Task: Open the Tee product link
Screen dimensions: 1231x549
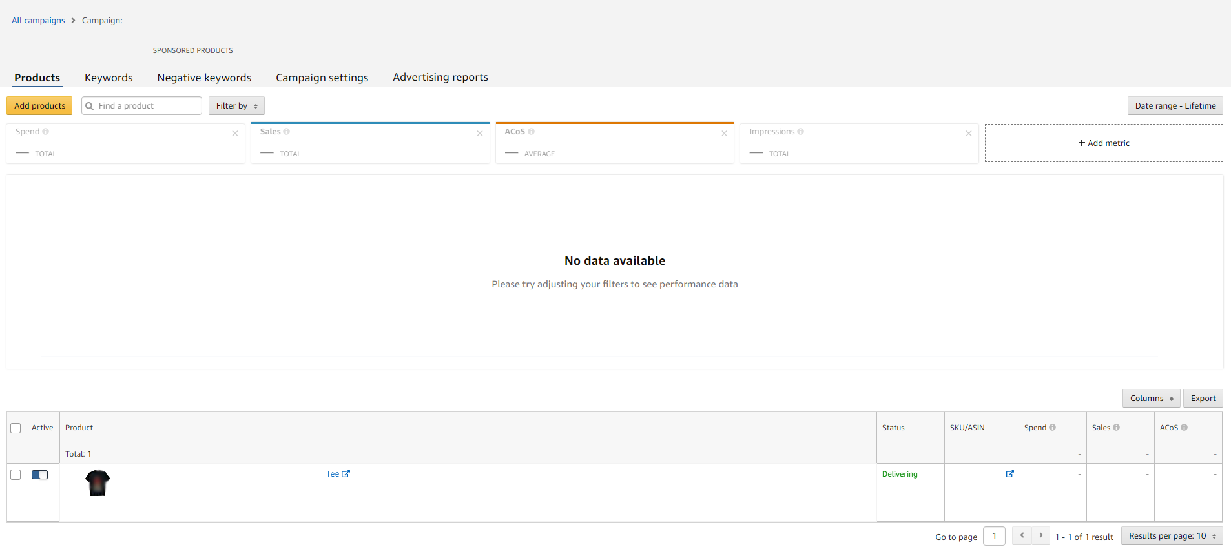Action: [333, 474]
